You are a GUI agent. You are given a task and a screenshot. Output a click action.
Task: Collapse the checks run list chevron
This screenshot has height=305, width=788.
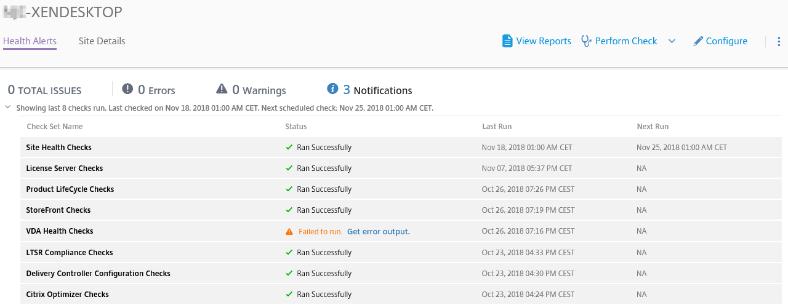click(7, 107)
